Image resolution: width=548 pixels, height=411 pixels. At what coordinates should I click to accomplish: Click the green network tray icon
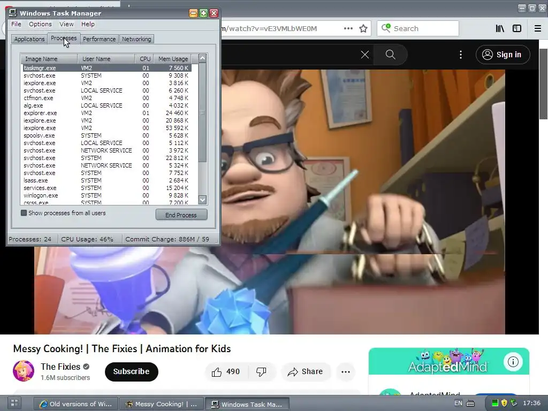[495, 404]
